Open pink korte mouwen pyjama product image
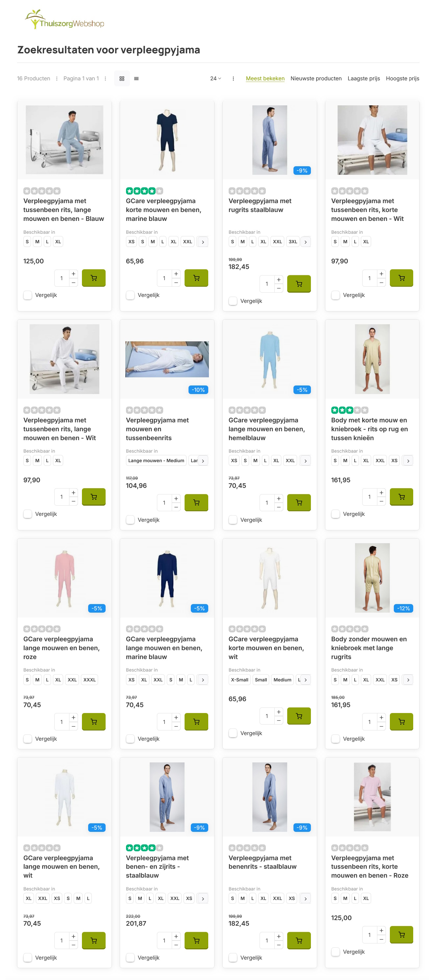Screen dimensions: 429x980 (x=372, y=797)
